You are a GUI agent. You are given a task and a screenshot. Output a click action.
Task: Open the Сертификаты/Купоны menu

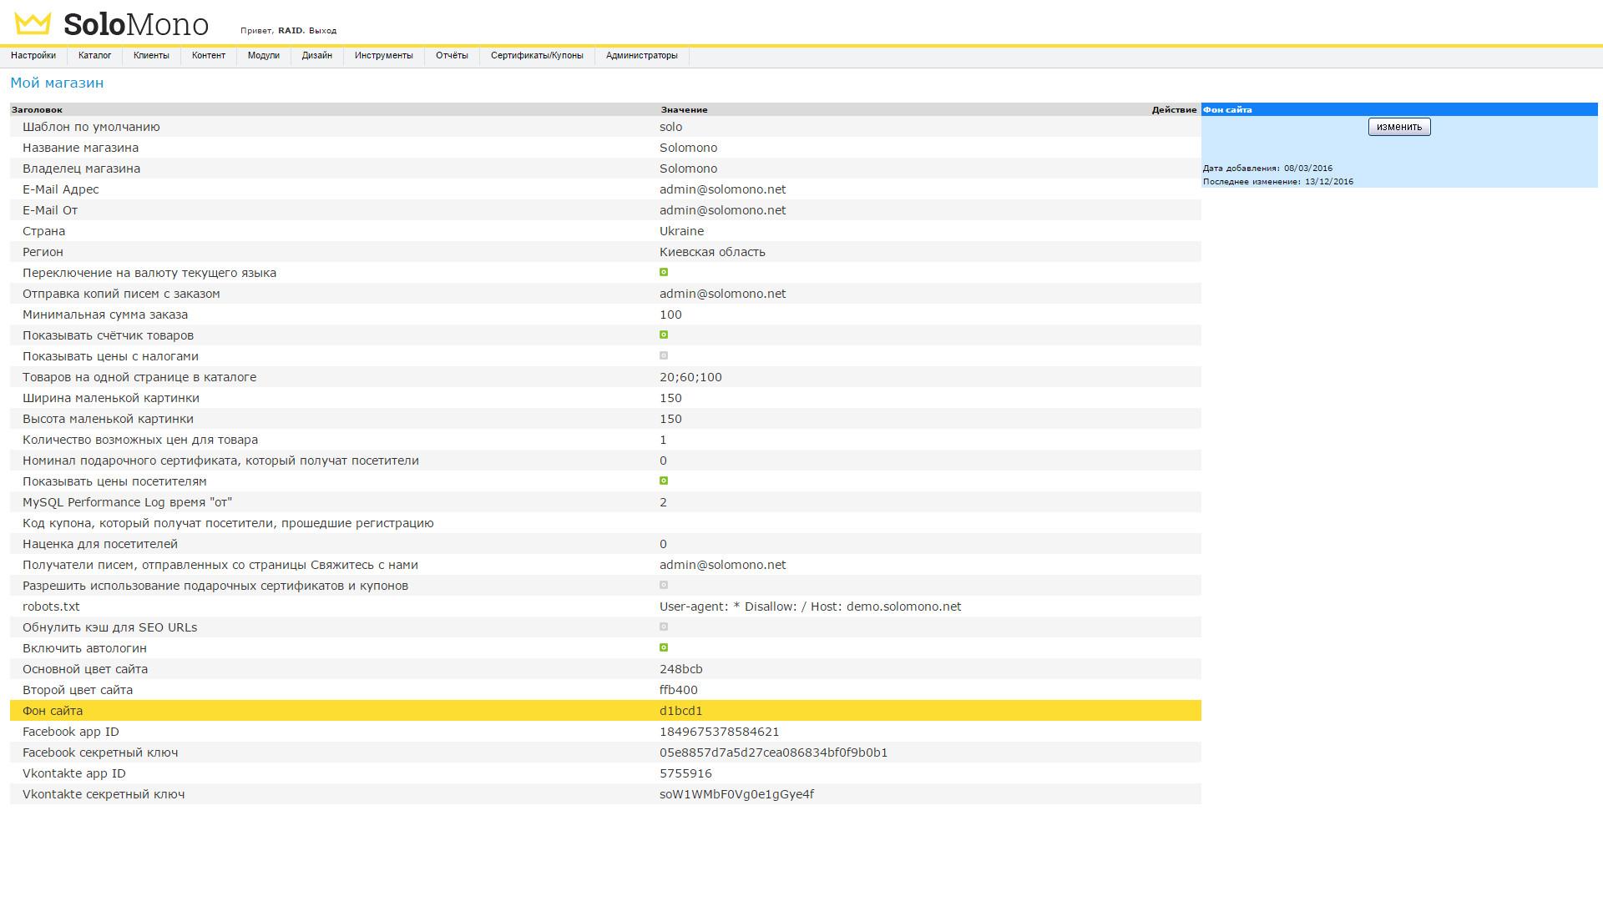pyautogui.click(x=537, y=56)
